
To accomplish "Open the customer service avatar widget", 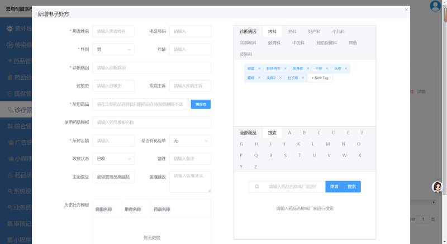I will (438, 187).
